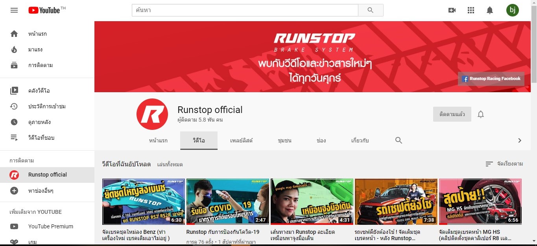
Task: Open มาแรง trending in sidebar
Action: click(47, 49)
